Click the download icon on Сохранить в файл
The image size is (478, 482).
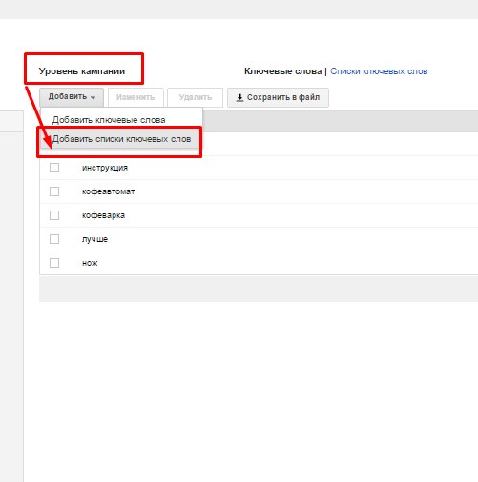pyautogui.click(x=239, y=98)
